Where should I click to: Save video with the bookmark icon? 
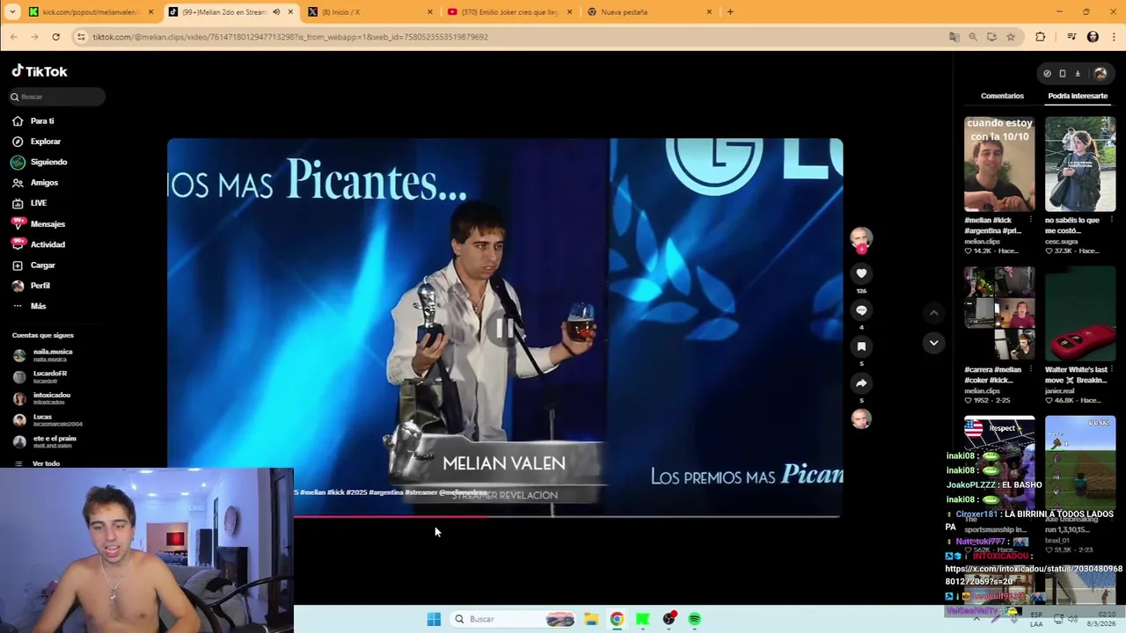pos(861,346)
